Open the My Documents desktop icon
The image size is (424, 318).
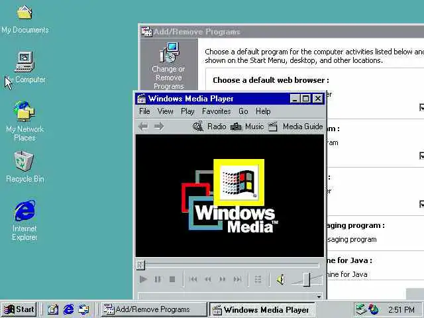pos(25,19)
